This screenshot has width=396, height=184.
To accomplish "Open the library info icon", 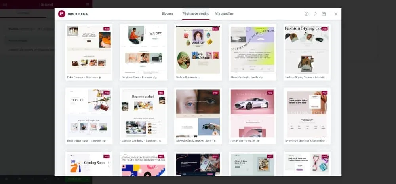I will coord(307,14).
